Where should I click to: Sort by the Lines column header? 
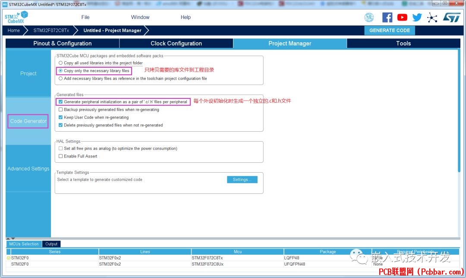pos(145,252)
